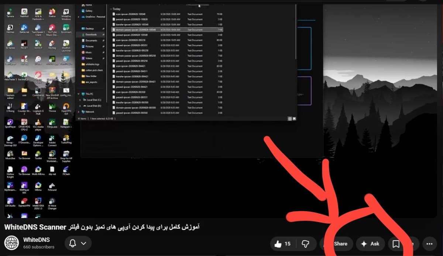Open Mp3tag desktop shortcut
Screen dimensions: 443x256
52,44
